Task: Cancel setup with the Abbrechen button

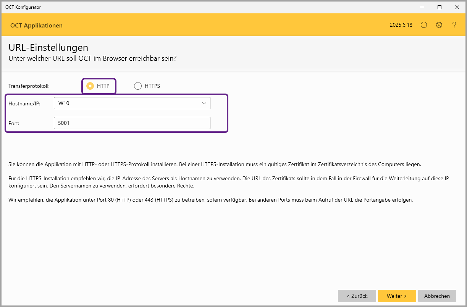Action: click(437, 296)
